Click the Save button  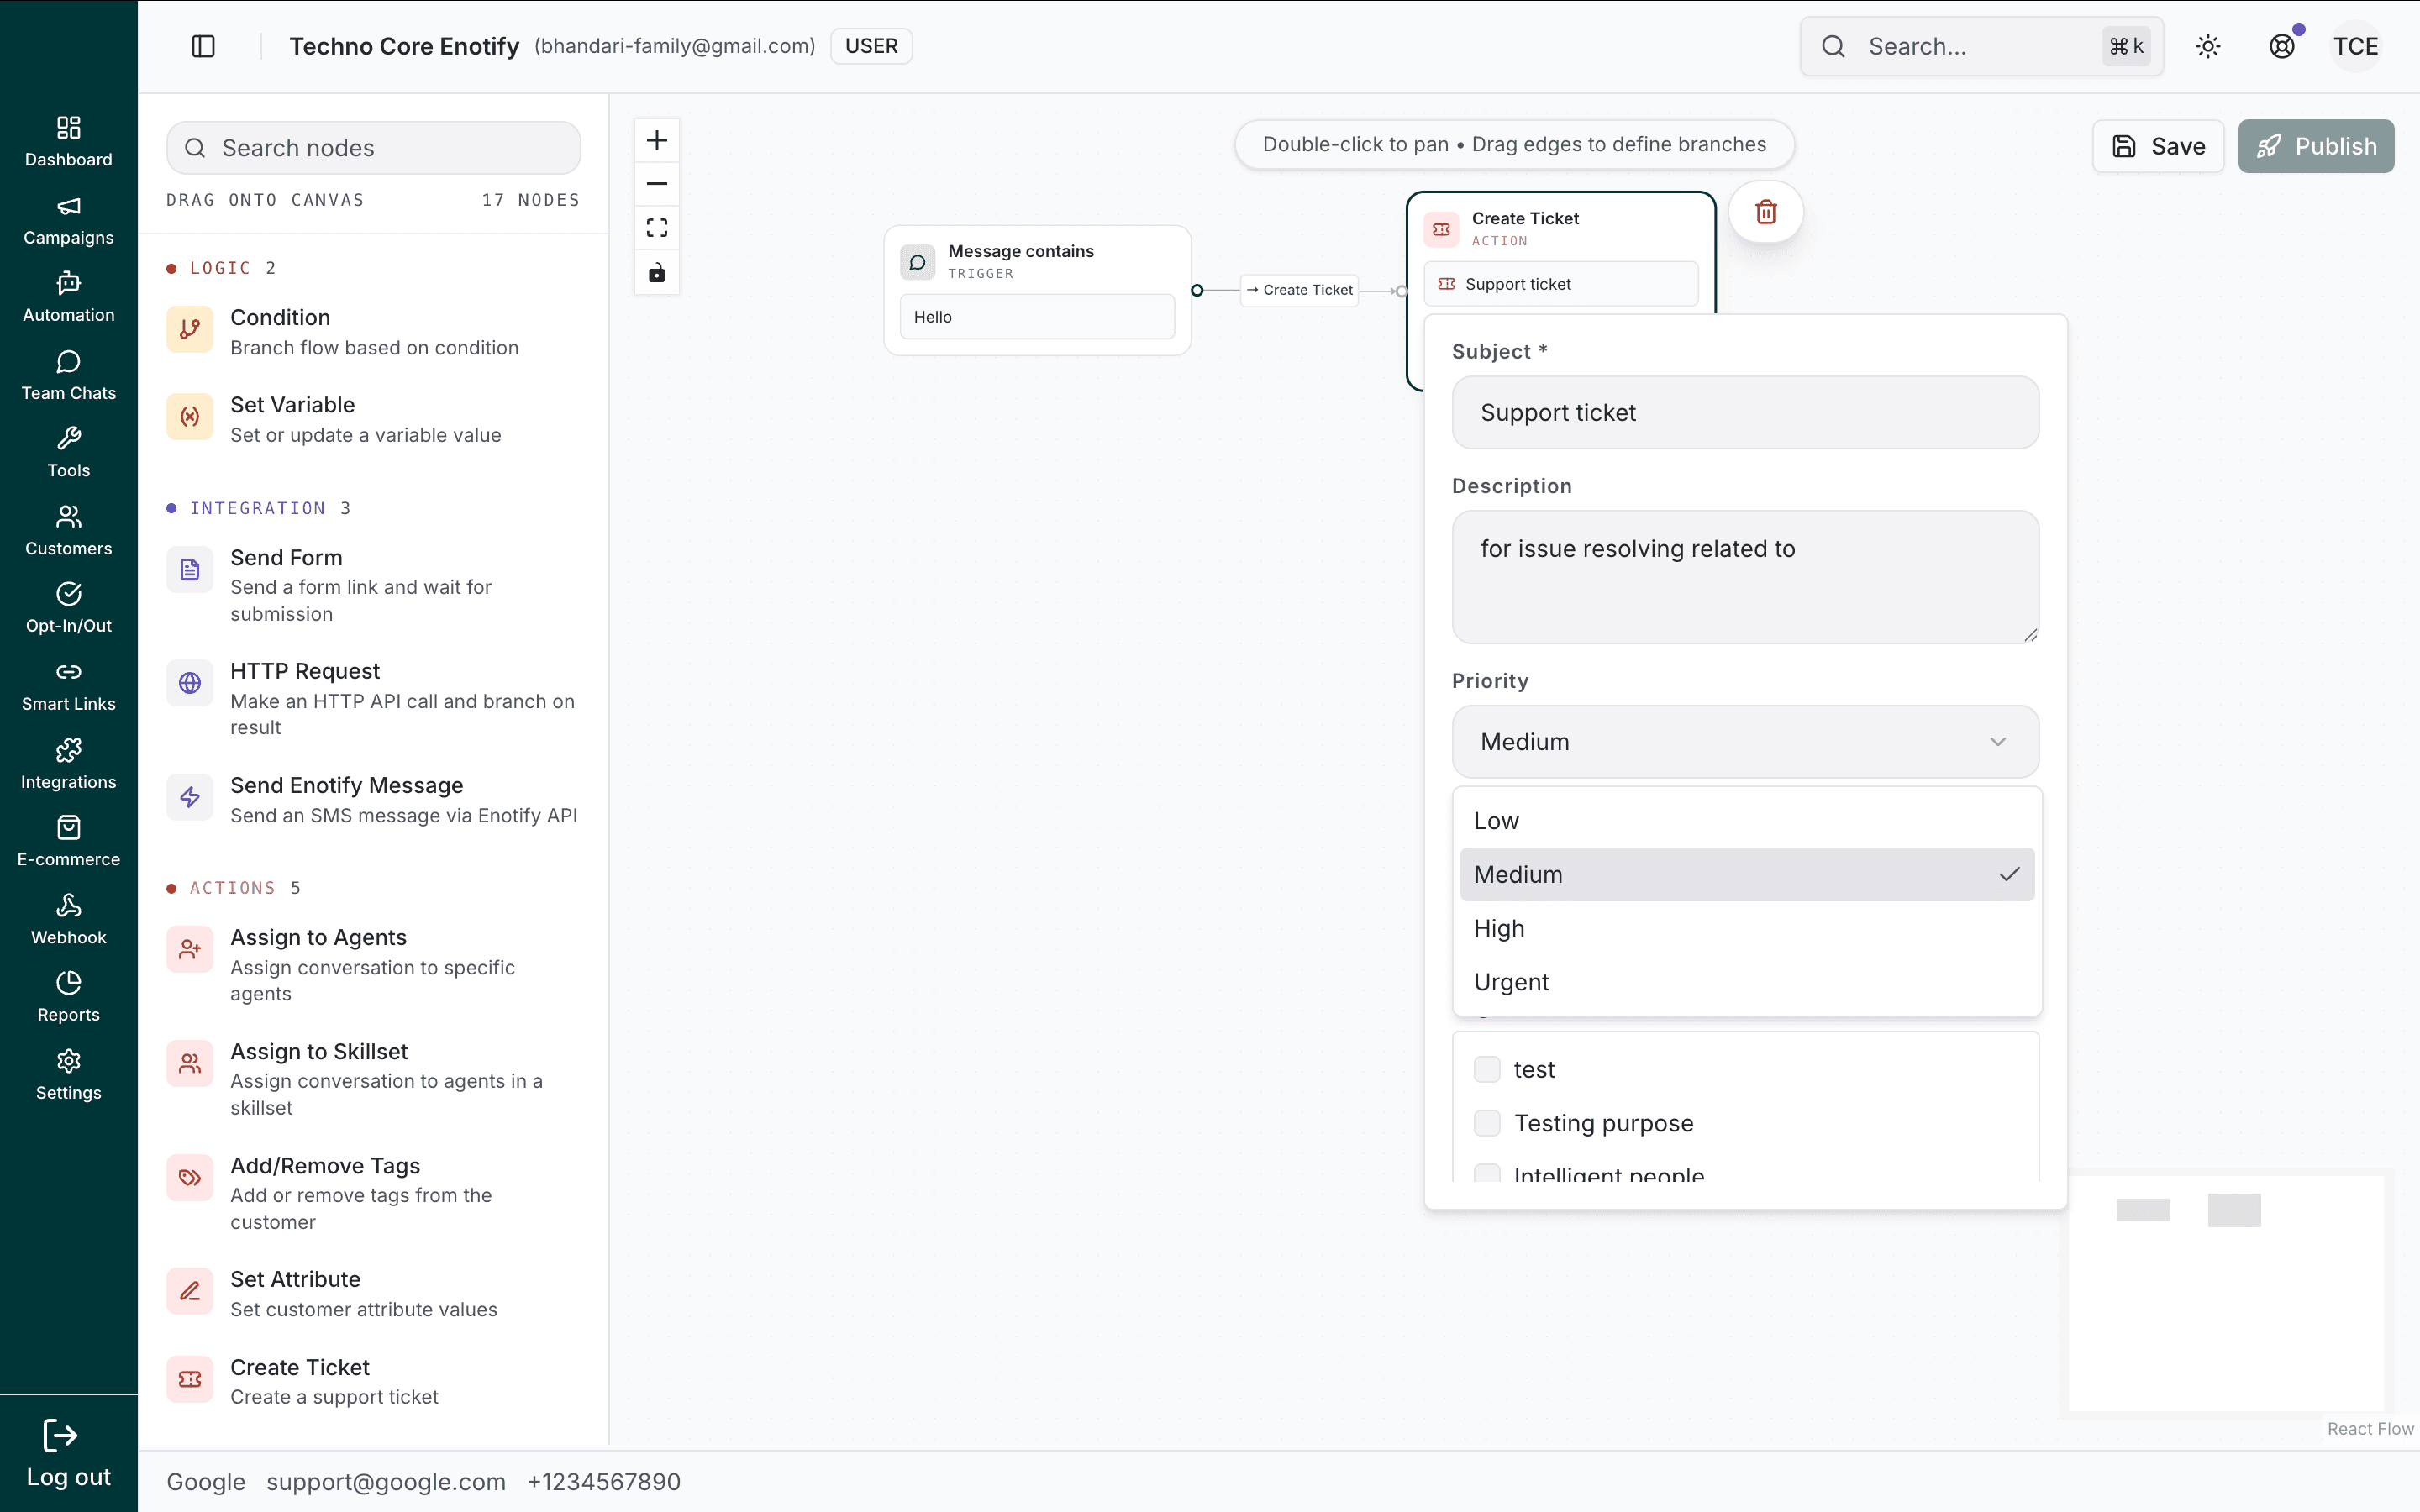pos(2158,146)
